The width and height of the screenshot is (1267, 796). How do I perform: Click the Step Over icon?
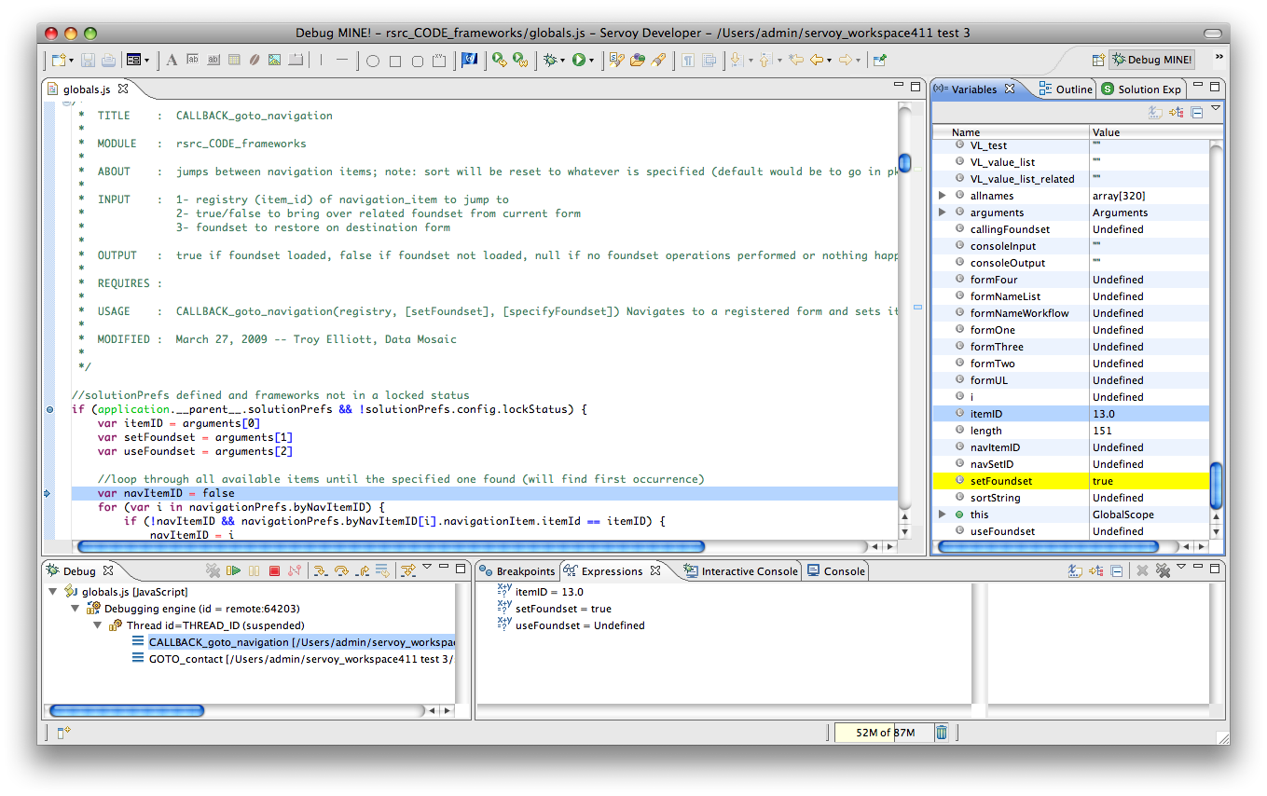tap(342, 570)
